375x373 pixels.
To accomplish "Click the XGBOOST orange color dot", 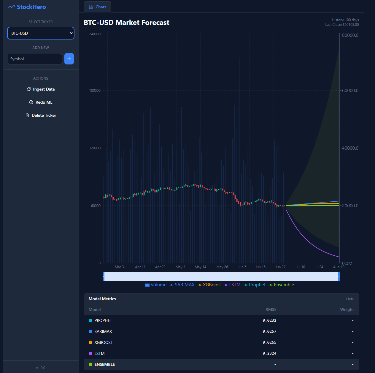I will [x=90, y=342].
